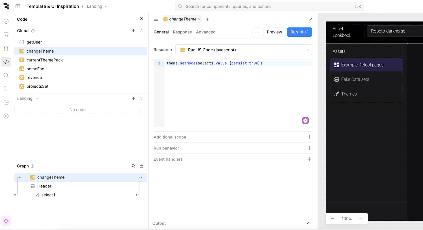Screen dimensions: 423x230
Task: Select the Asset Lookbook title text
Action: click(x=342, y=32)
